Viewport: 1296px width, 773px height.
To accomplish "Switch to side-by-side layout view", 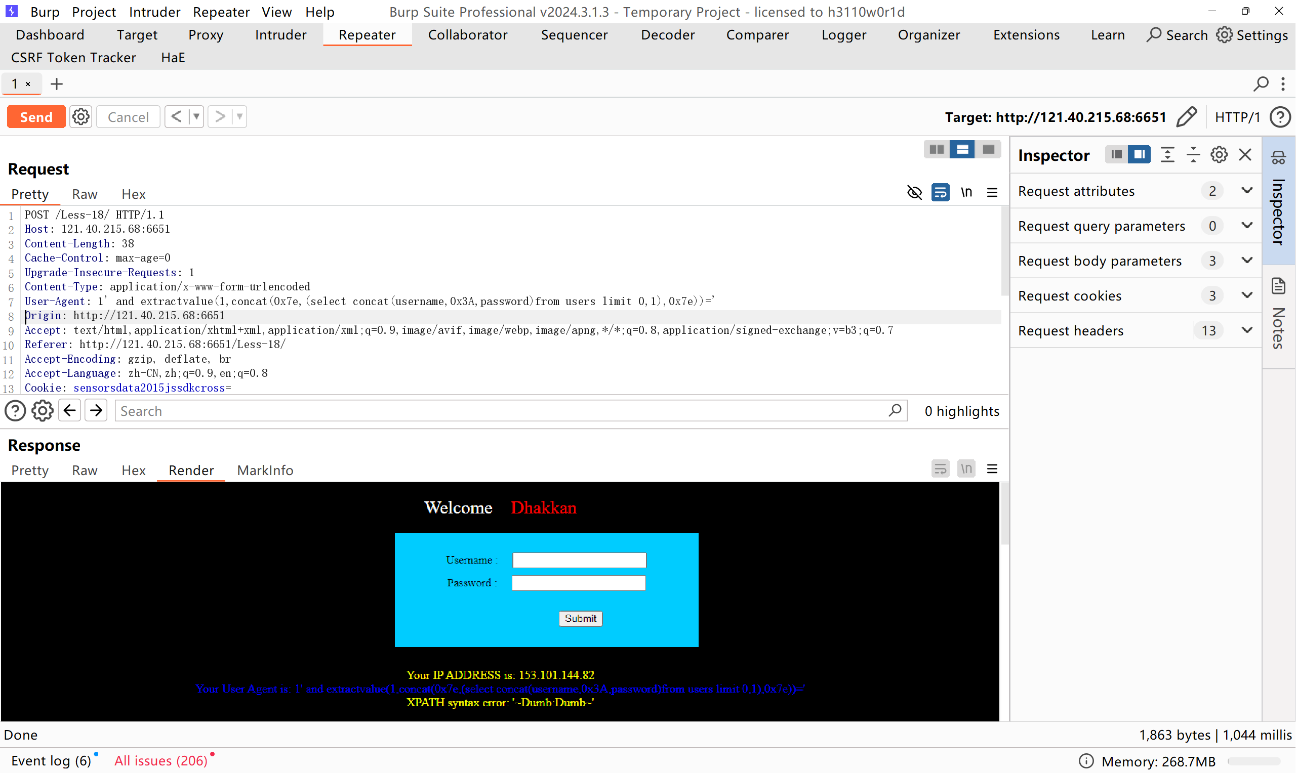I will click(937, 150).
